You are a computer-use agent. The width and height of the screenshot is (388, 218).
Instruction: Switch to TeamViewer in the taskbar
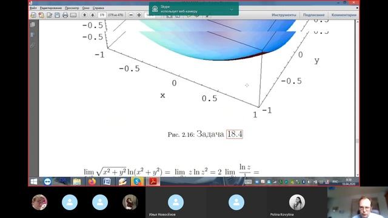click(x=47, y=182)
